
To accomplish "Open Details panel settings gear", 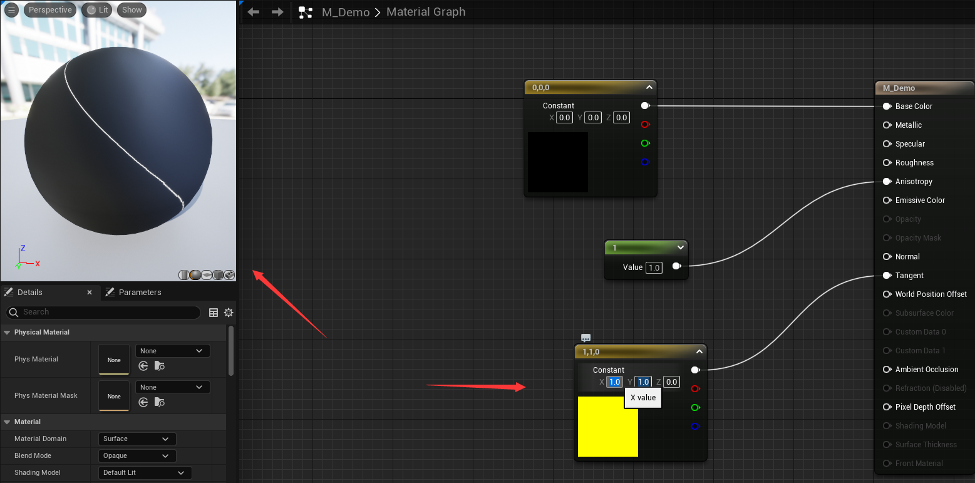I will point(229,313).
